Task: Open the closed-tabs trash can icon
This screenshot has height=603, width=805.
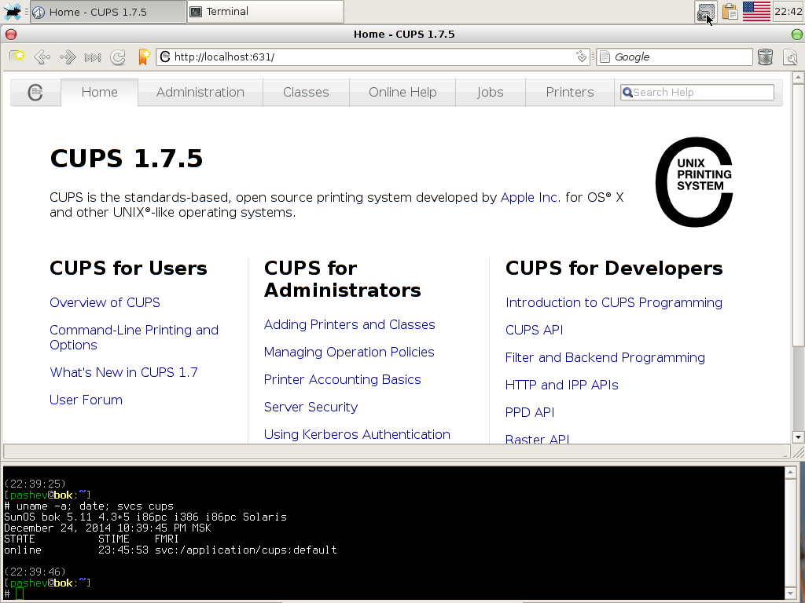Action: 765,57
